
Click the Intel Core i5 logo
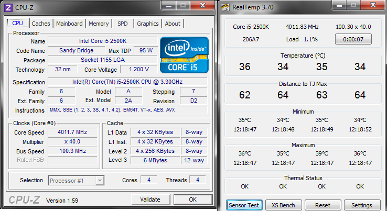click(x=184, y=54)
